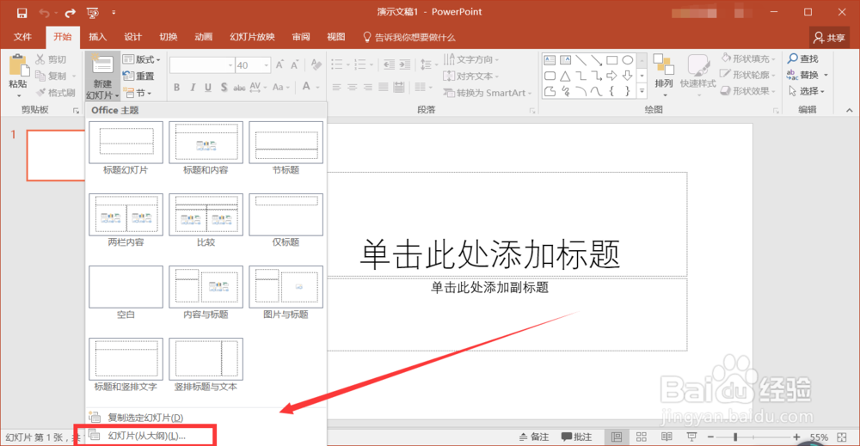Toggle text Shadow formatting
Screen dimensions: 860x446
tap(224, 87)
